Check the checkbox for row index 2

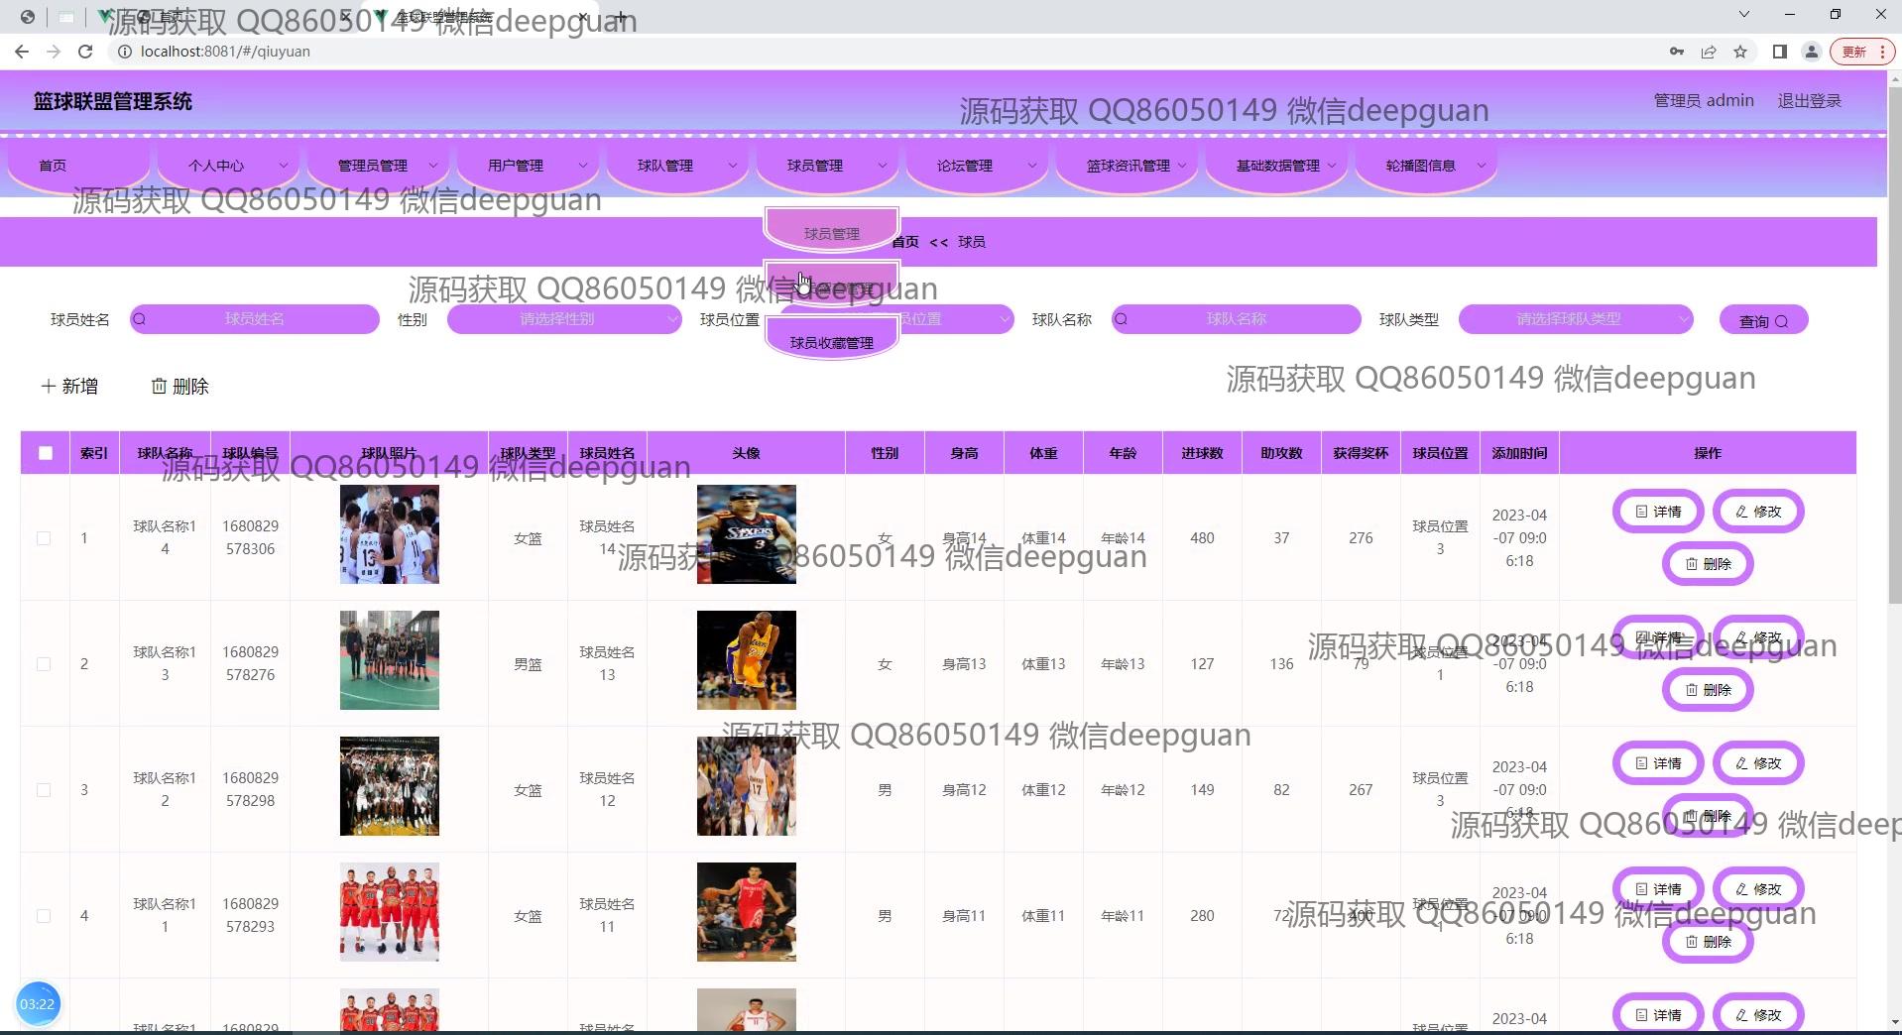44,664
